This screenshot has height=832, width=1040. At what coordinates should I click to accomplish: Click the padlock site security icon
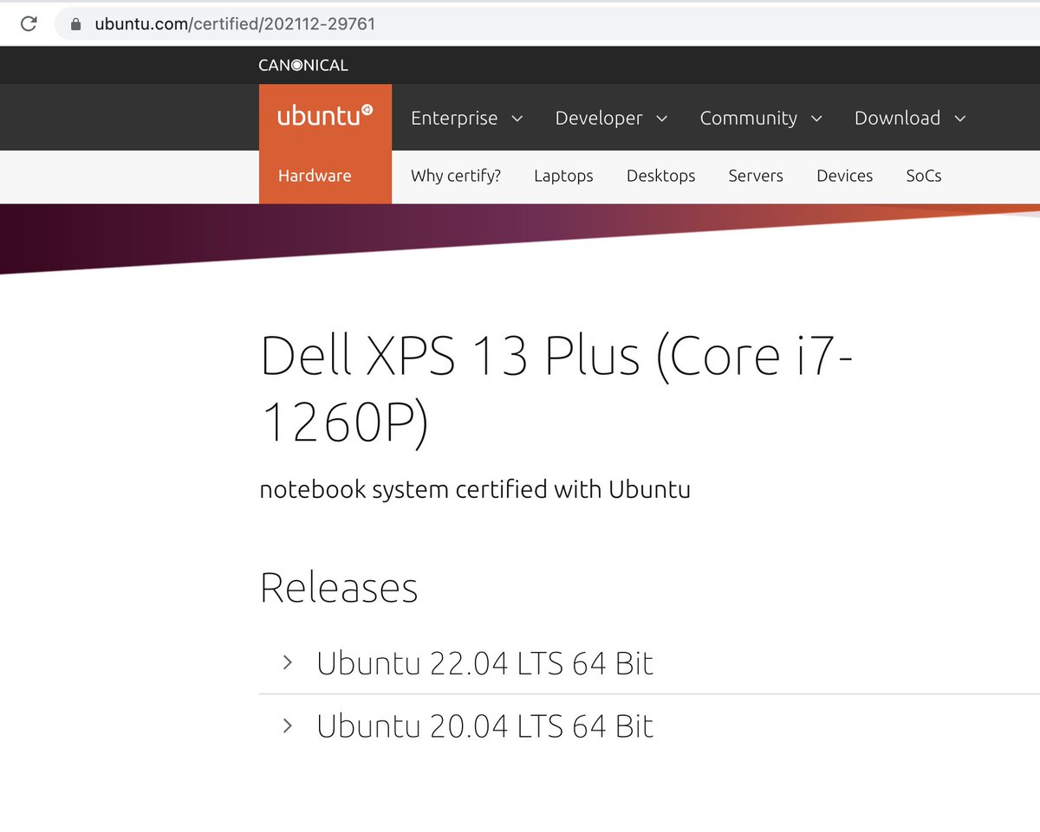(x=75, y=24)
